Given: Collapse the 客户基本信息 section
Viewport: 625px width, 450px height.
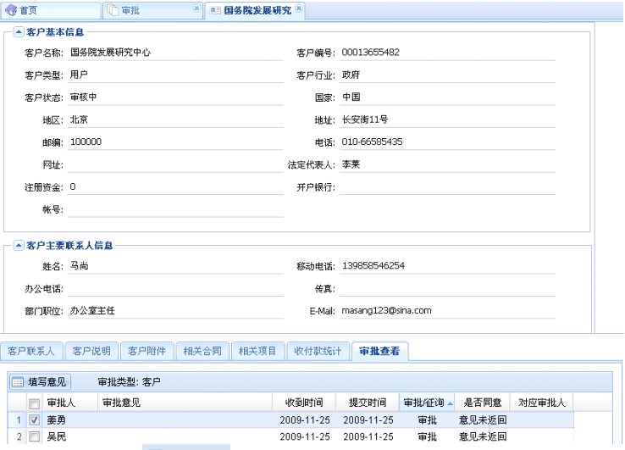Looking at the screenshot, I should [19, 31].
